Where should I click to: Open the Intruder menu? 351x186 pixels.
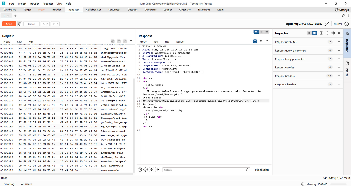[x=34, y=4]
